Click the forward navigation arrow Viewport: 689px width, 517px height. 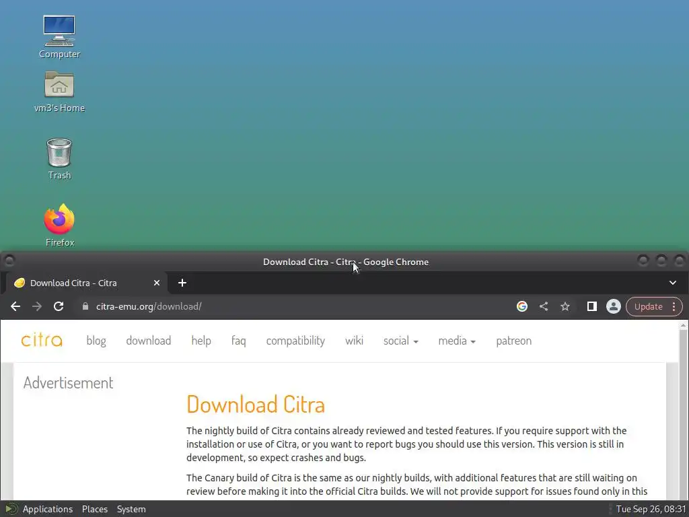[x=37, y=306]
